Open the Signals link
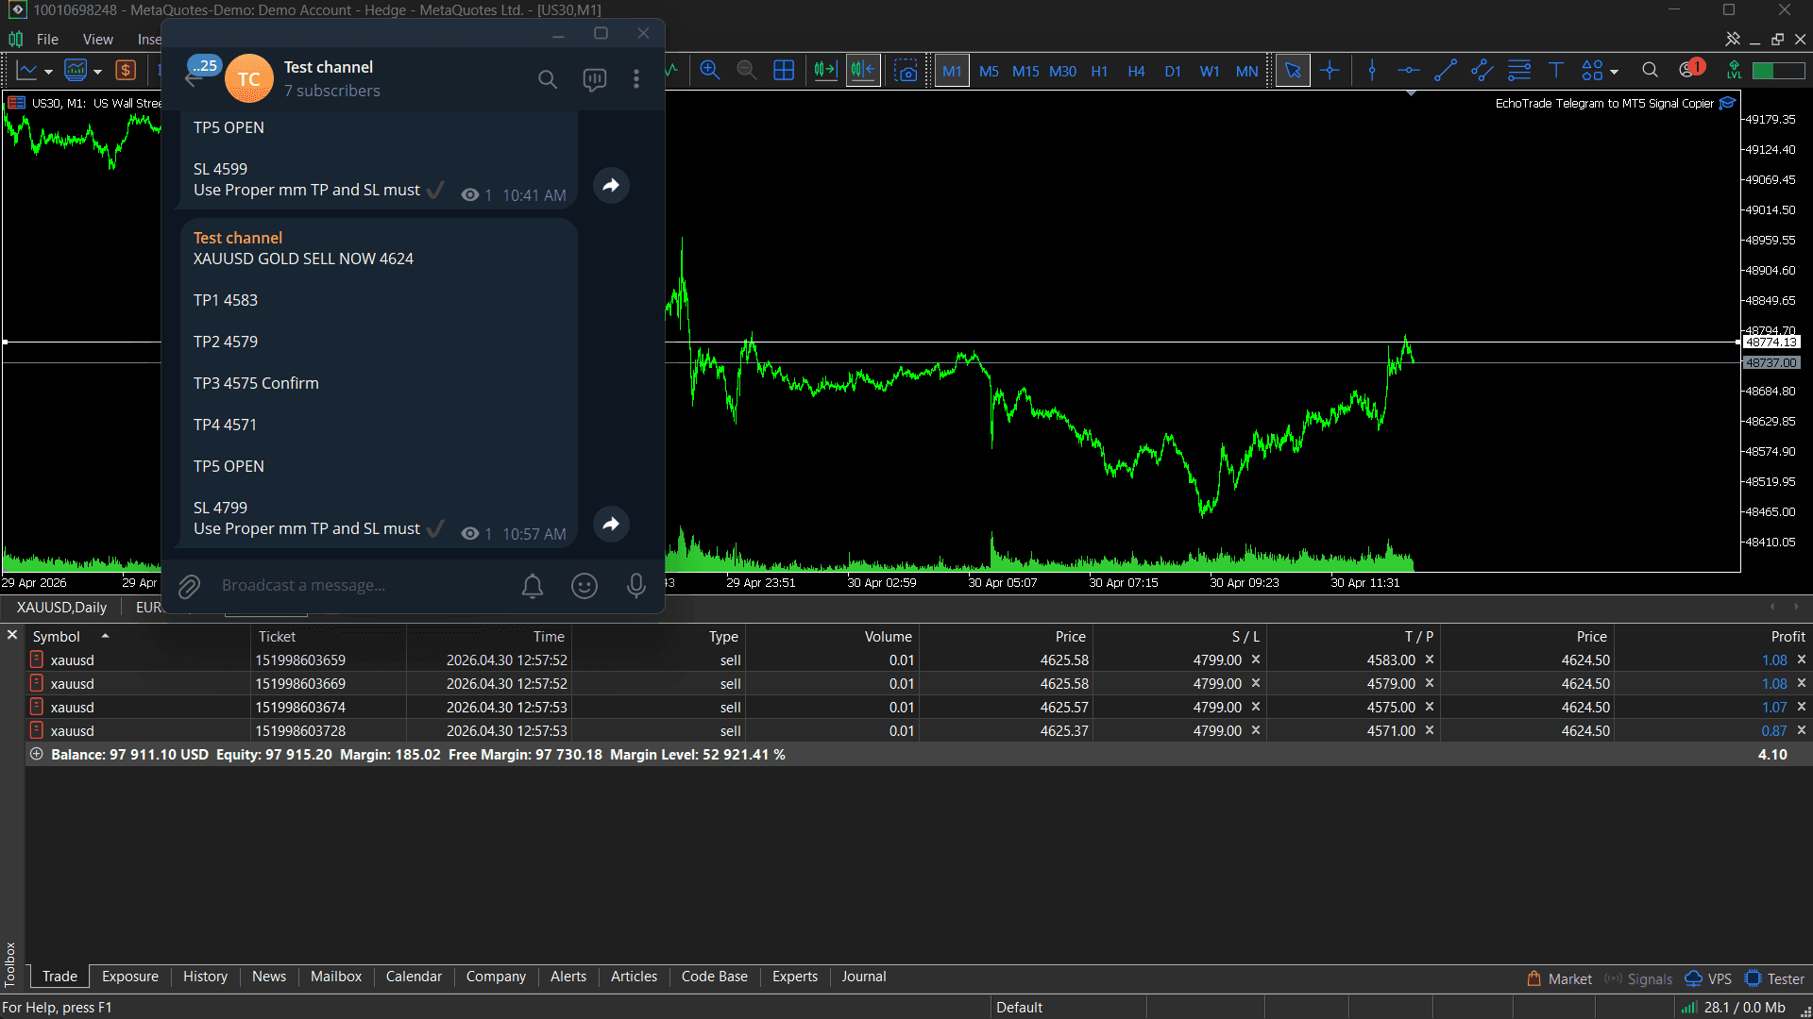This screenshot has height=1019, width=1813. coord(1639,979)
